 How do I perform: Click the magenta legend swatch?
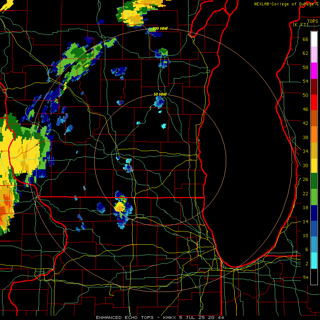click(x=314, y=71)
